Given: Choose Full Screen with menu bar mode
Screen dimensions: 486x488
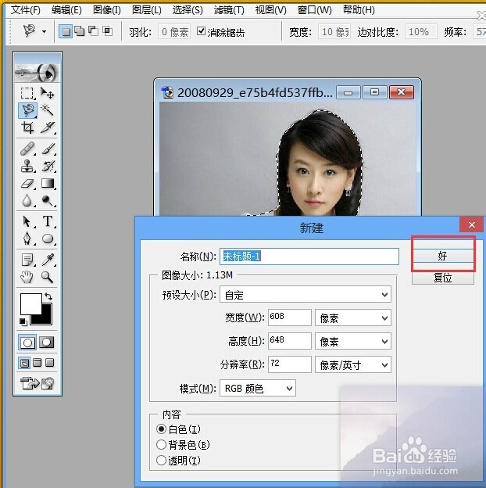Looking at the screenshot, I should click(38, 363).
